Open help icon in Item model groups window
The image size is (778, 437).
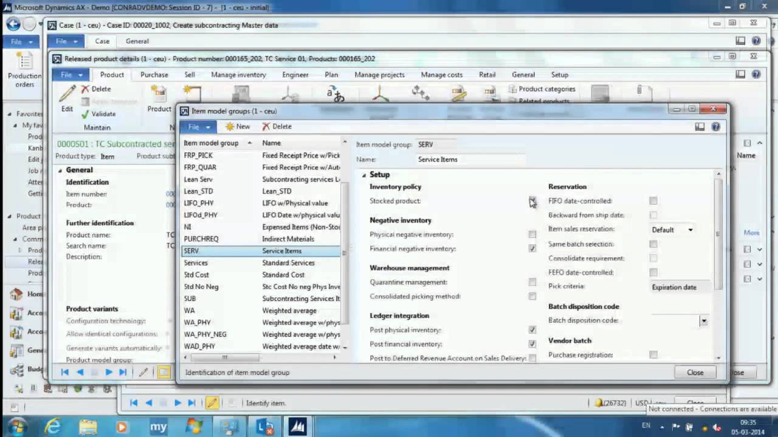715,126
